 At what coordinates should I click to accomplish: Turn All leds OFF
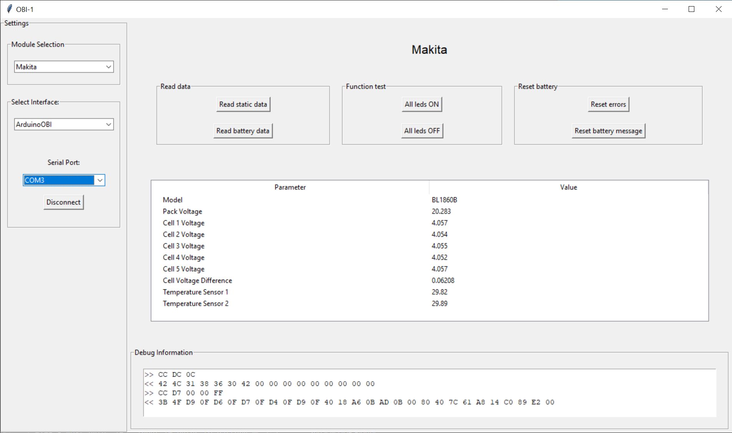tap(422, 131)
